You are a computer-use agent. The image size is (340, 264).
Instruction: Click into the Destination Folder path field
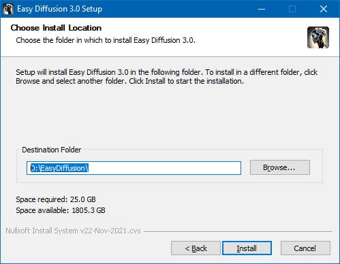pyautogui.click(x=134, y=168)
